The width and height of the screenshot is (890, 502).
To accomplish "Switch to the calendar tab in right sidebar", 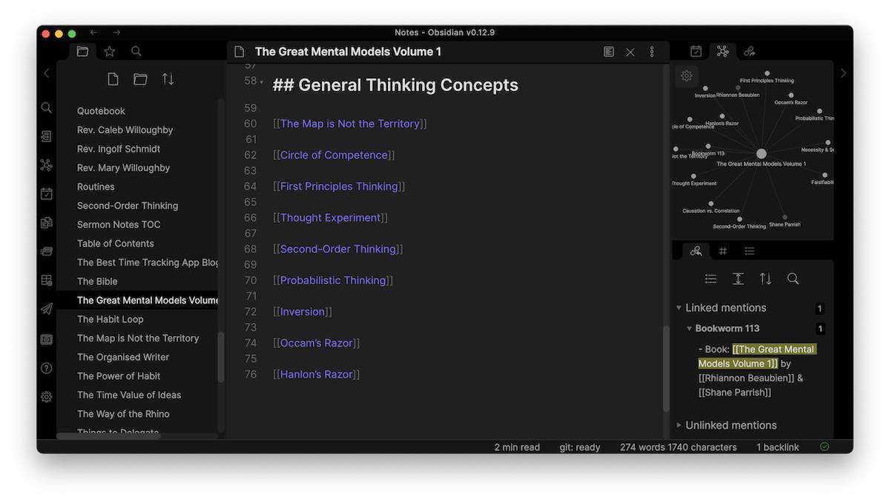I will 696,51.
